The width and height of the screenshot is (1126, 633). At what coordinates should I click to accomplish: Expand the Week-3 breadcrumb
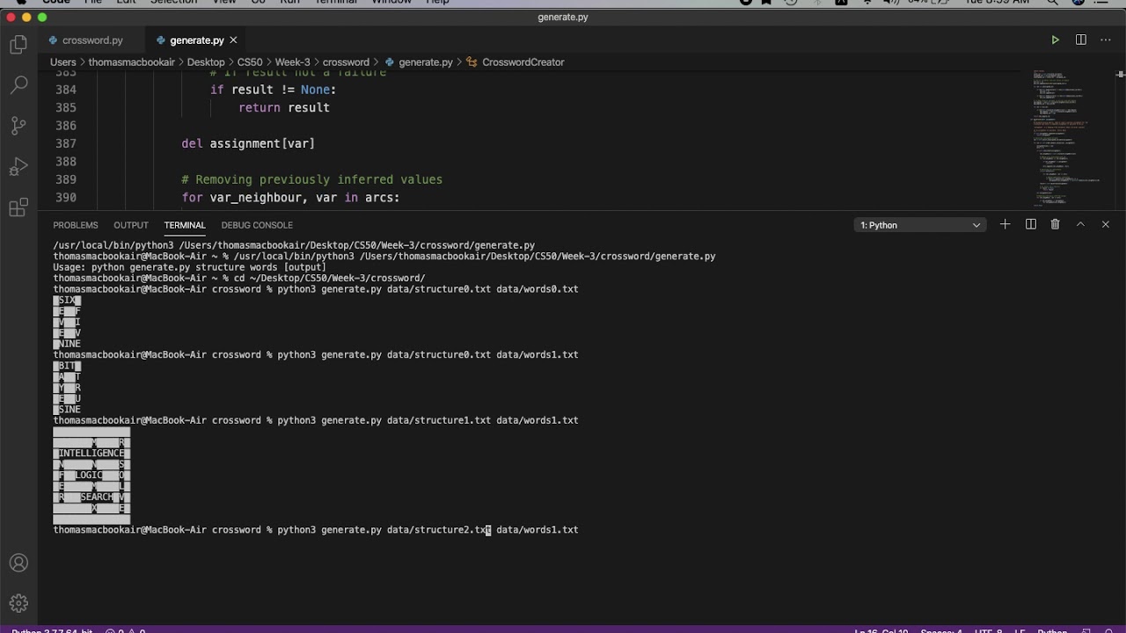[292, 62]
